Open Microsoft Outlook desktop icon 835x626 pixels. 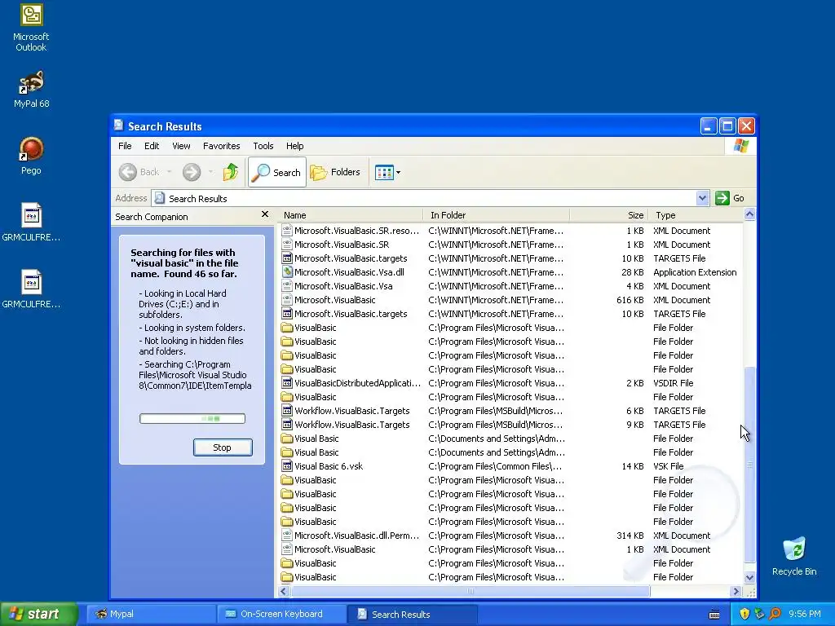coord(31,28)
